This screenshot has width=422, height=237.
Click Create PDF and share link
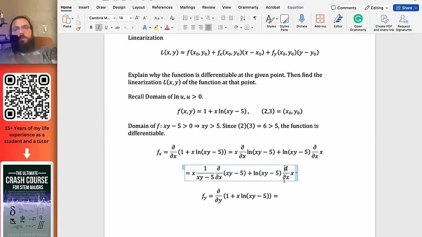(x=384, y=23)
